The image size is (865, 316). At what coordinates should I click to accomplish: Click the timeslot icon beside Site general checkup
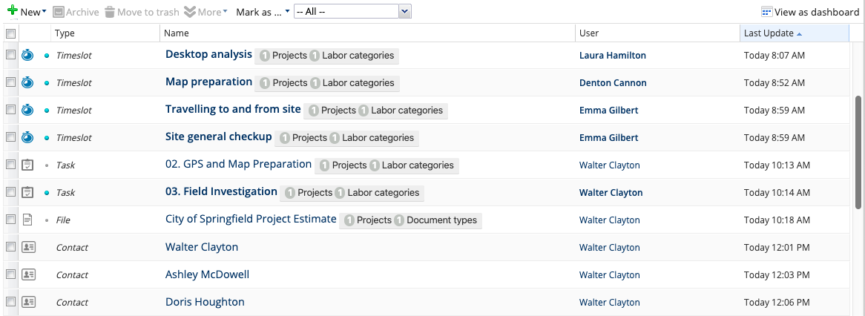point(27,137)
